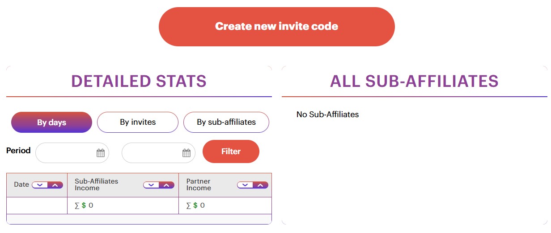Focus the period end date field
The height and width of the screenshot is (233, 551).
(158, 153)
